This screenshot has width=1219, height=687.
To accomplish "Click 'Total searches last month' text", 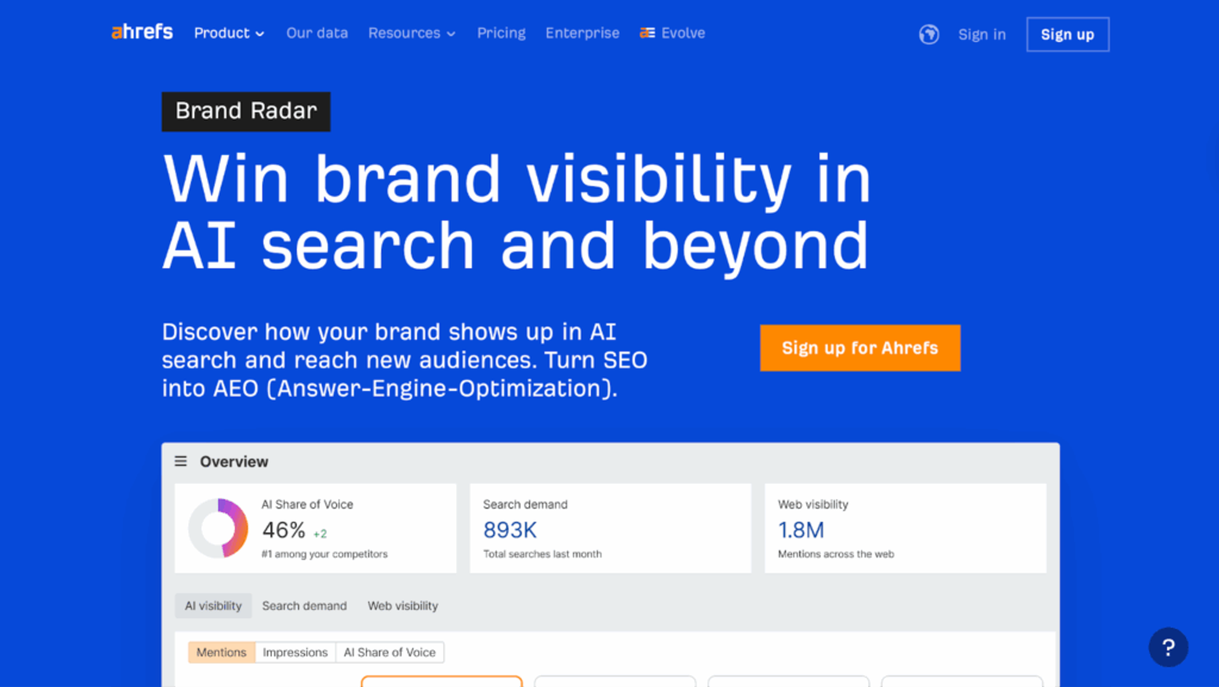I will pos(542,554).
